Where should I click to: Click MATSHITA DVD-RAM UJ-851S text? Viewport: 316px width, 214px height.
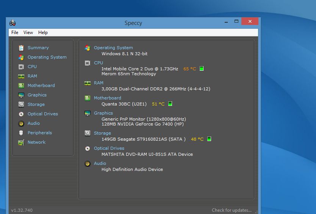(x=147, y=154)
